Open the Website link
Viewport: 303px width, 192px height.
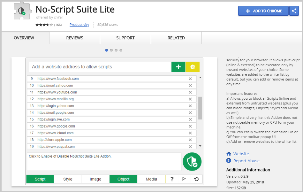(241, 154)
